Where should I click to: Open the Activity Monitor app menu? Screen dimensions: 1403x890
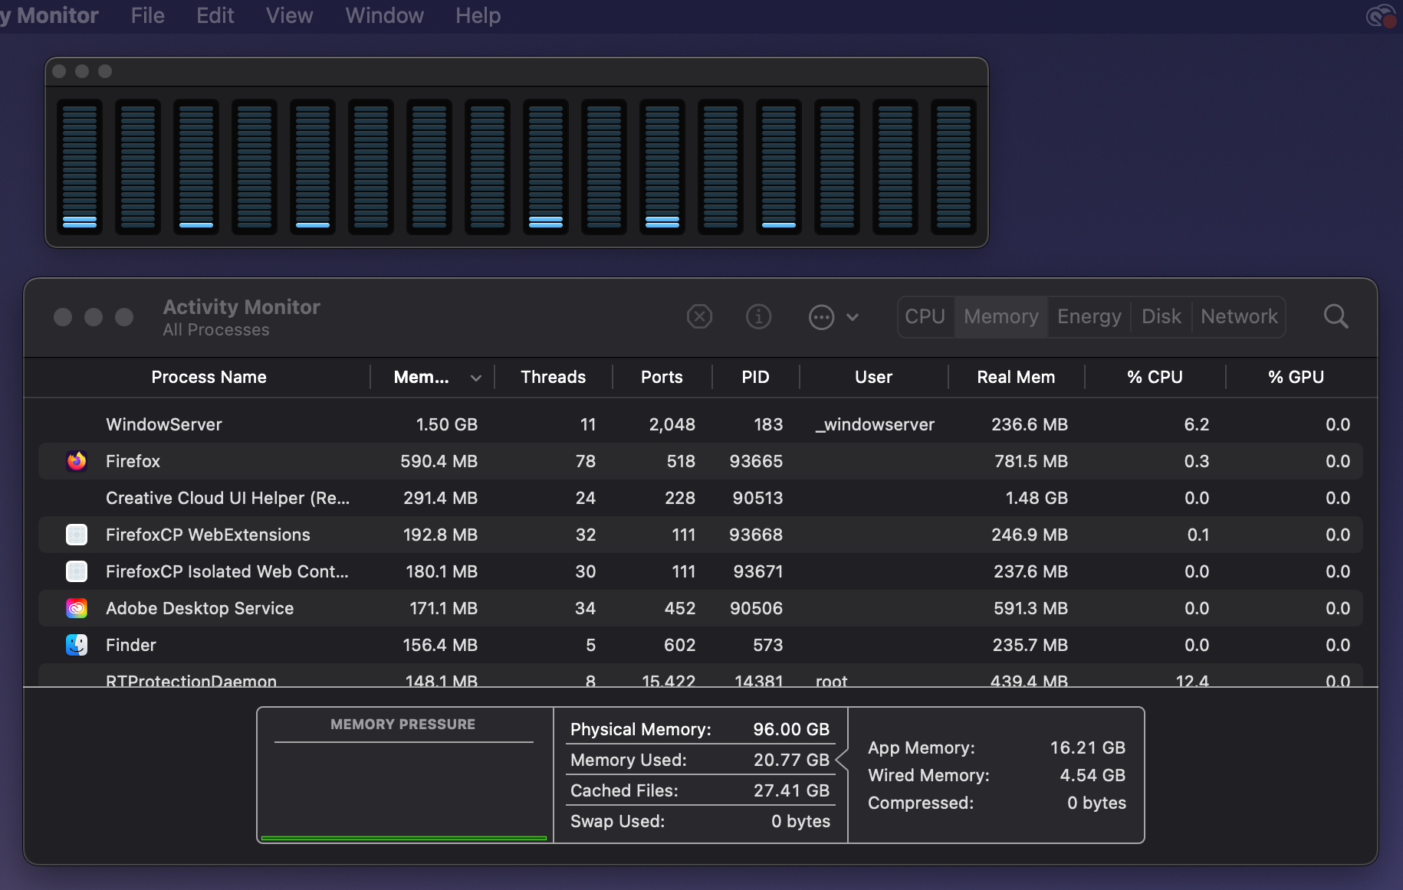(49, 15)
